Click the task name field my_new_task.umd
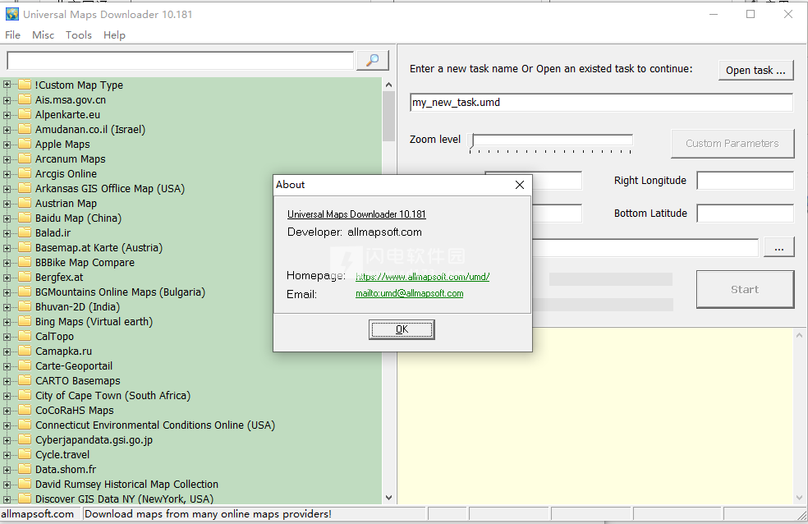Viewport: 808px width, 524px height. 601,102
